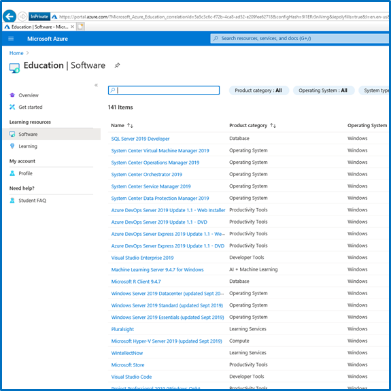Image resolution: width=391 pixels, height=391 pixels.
Task: Click the browser forward arrow button
Action: coord(22,17)
